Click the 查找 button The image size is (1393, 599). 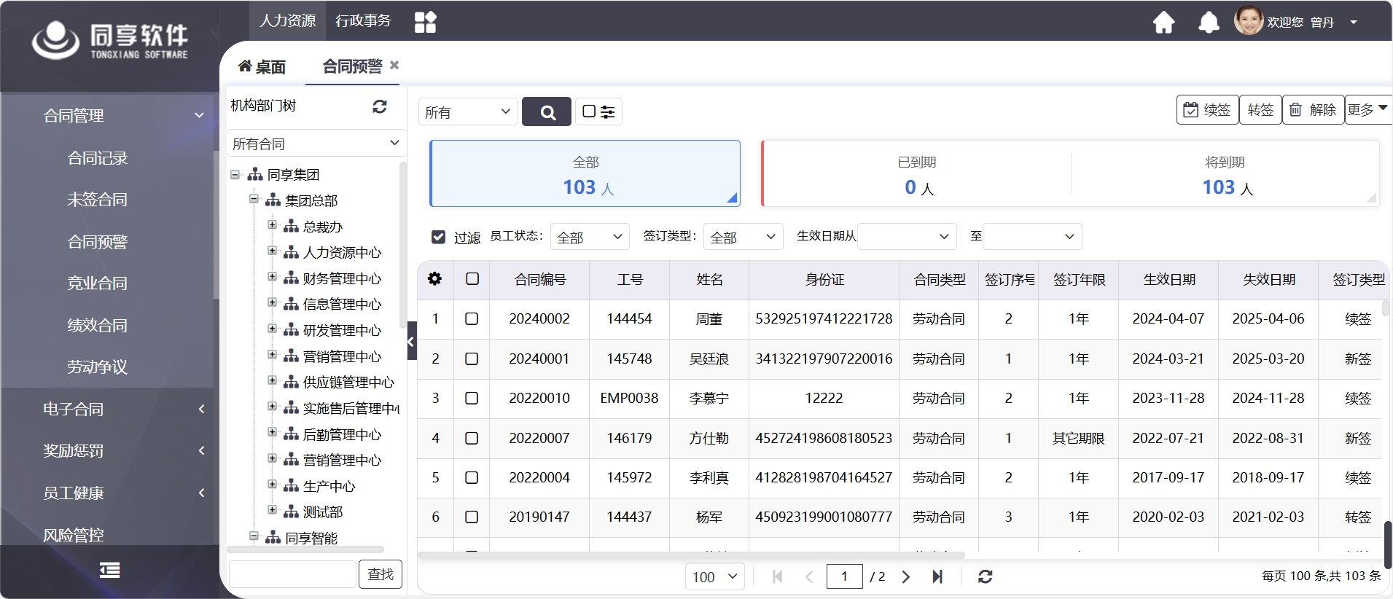(381, 574)
